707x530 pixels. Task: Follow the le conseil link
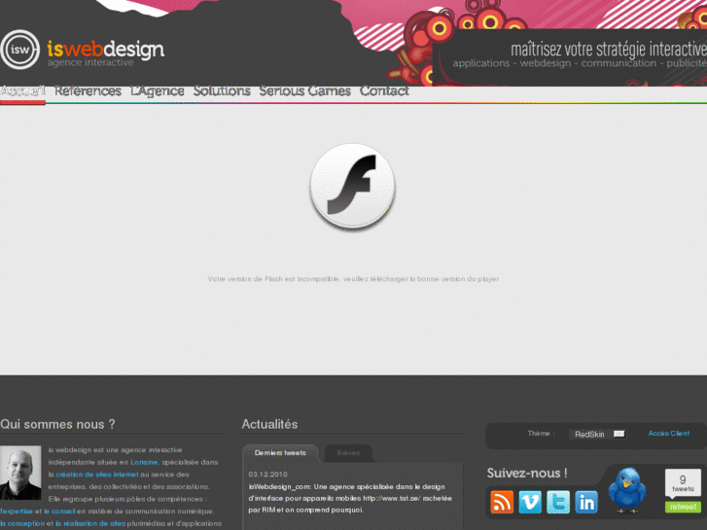click(x=59, y=512)
